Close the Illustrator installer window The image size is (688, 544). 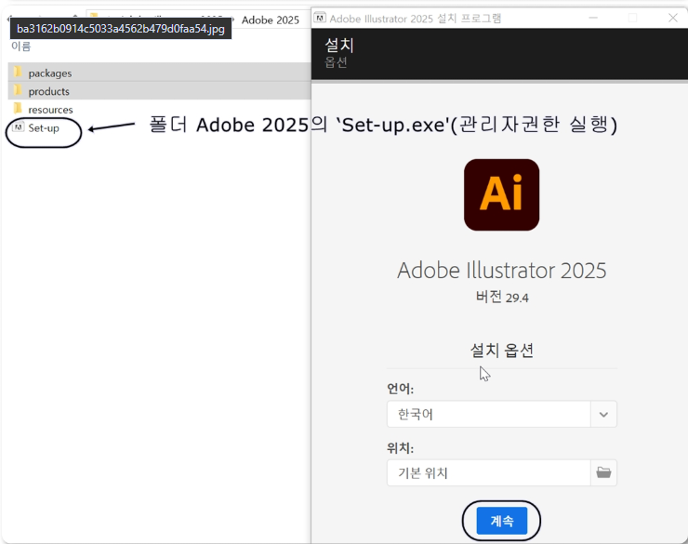pos(673,18)
